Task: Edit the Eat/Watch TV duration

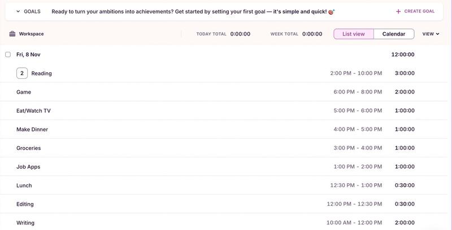Action: click(x=404, y=110)
